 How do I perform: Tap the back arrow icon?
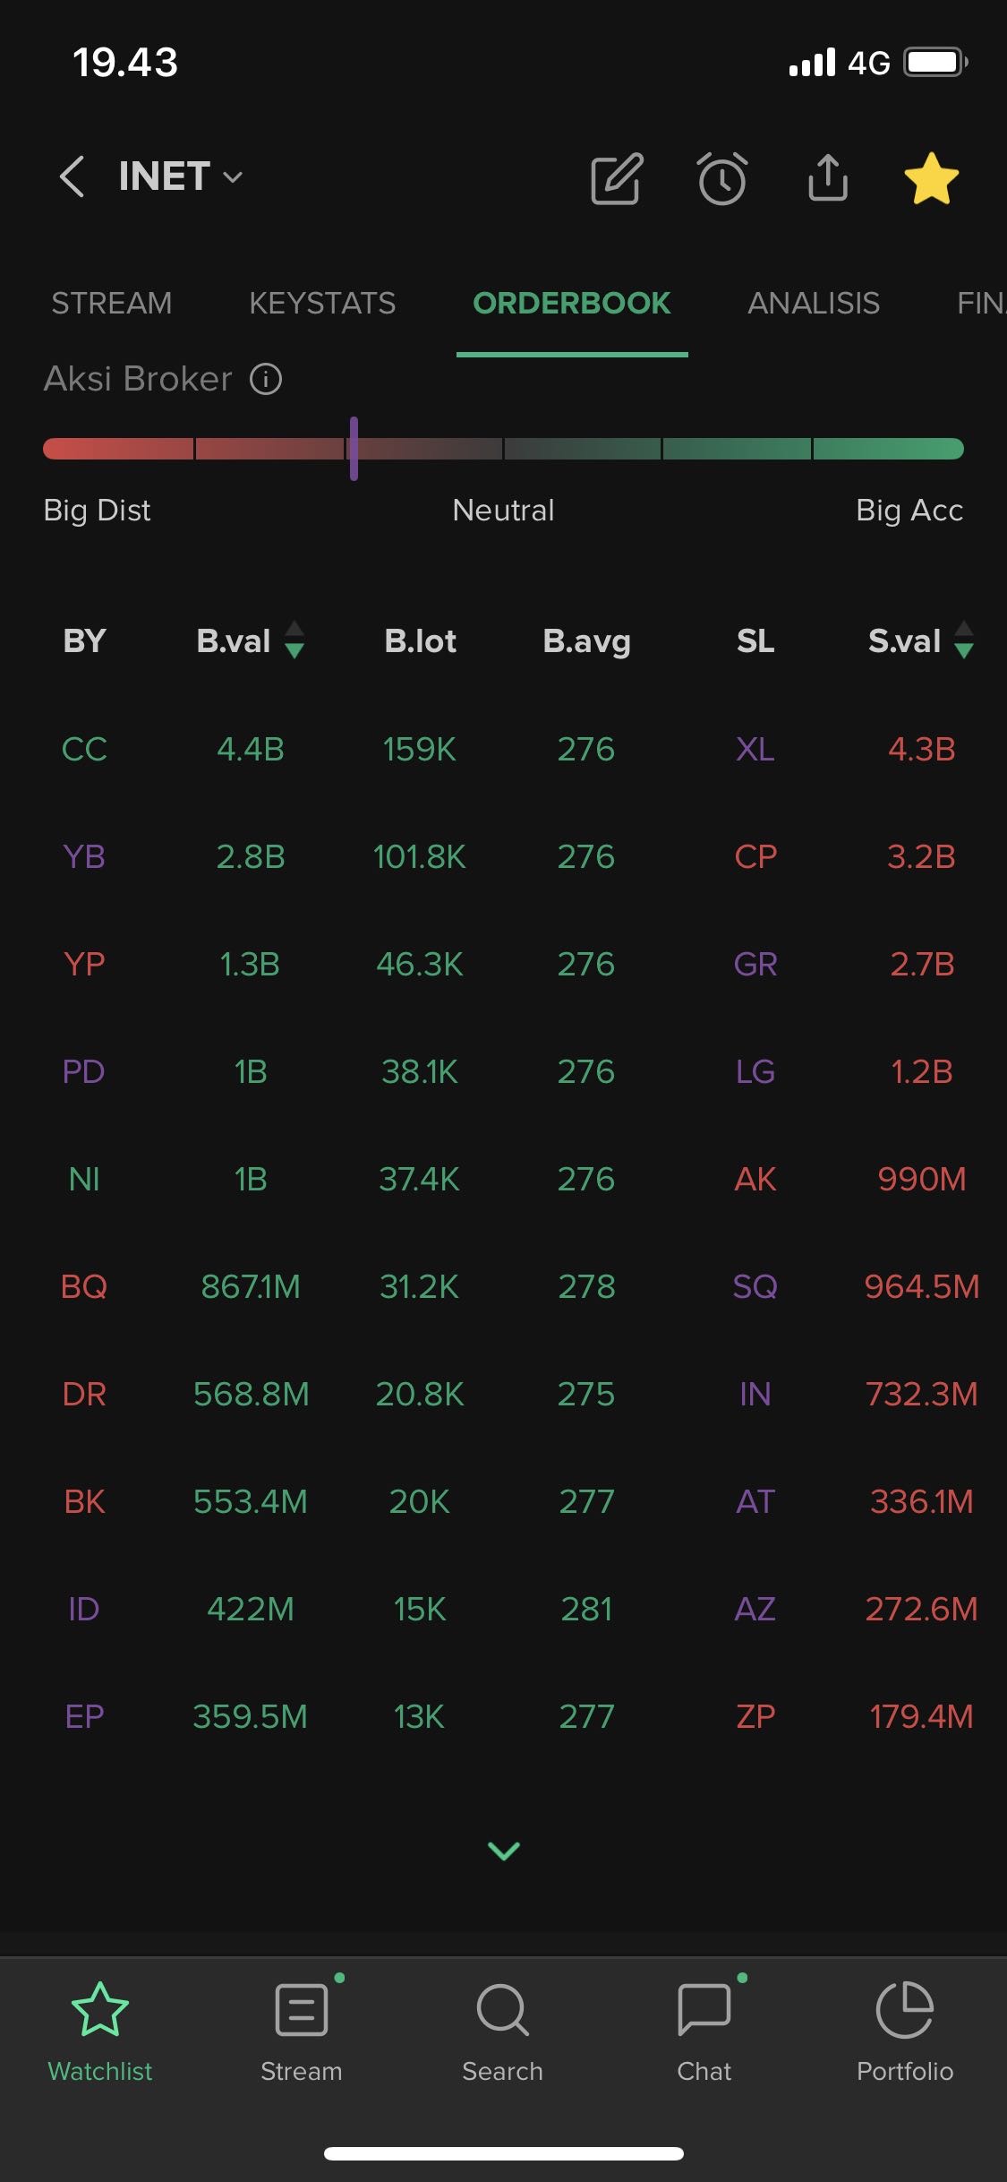click(73, 176)
